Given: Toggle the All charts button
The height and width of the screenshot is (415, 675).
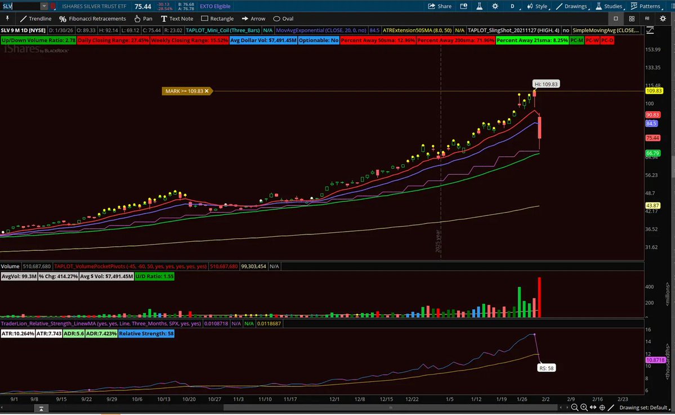Looking at the screenshot, I should pos(647,19).
